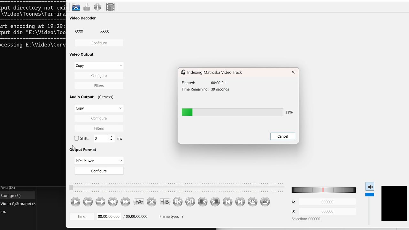Enable the audio Shift checkbox
This screenshot has width=409, height=230.
point(76,138)
